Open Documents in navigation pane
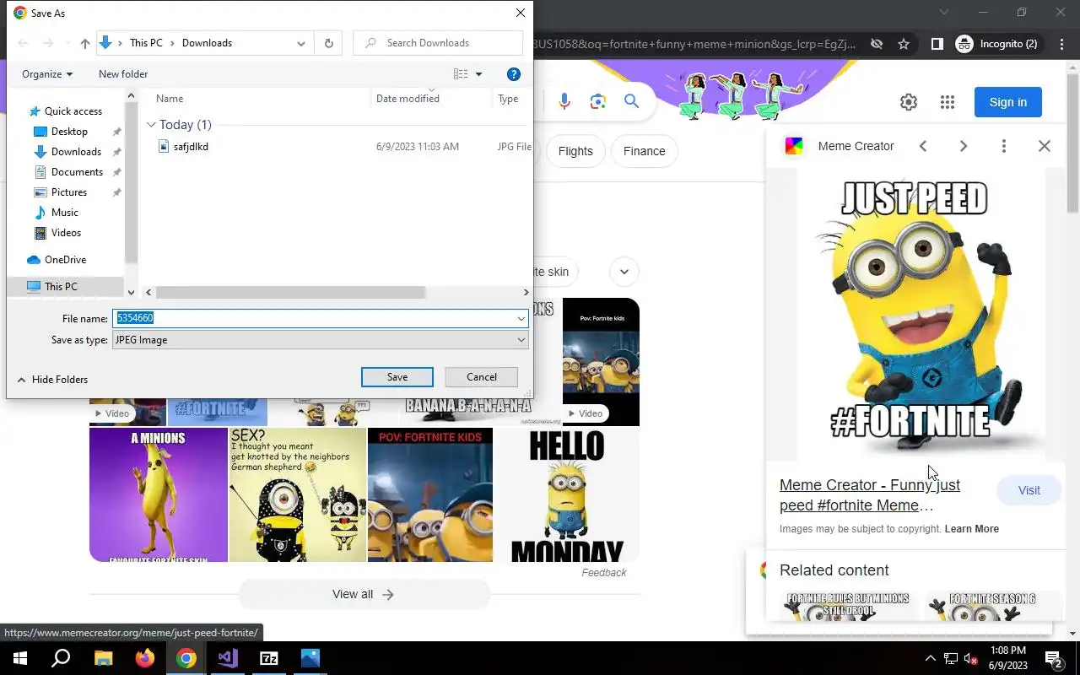1080x675 pixels. pos(77,172)
